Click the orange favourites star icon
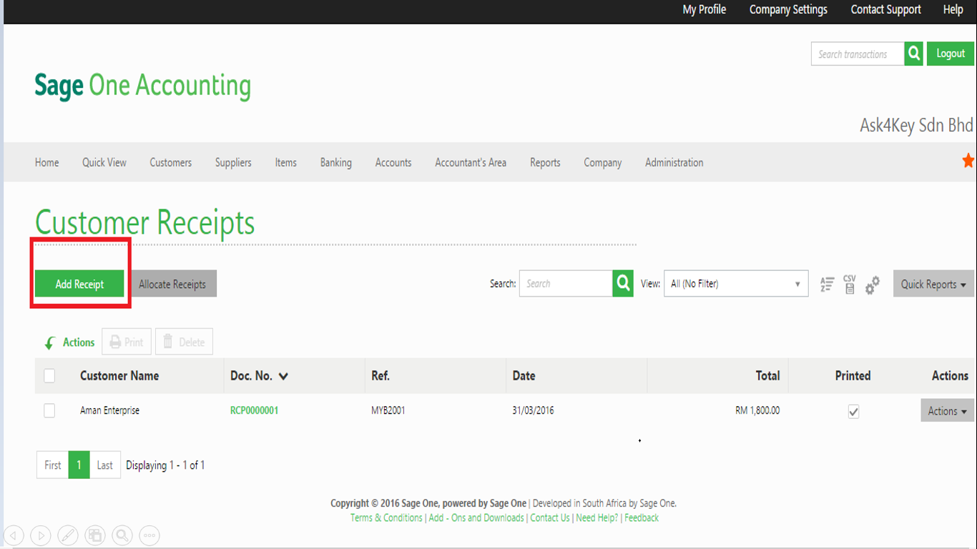 (x=968, y=161)
